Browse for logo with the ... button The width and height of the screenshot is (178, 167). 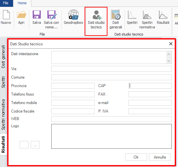[35, 144]
